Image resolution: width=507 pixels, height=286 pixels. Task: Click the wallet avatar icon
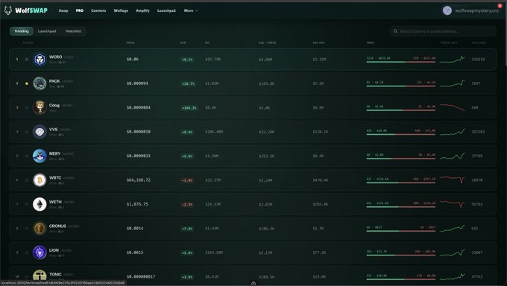(x=447, y=10)
